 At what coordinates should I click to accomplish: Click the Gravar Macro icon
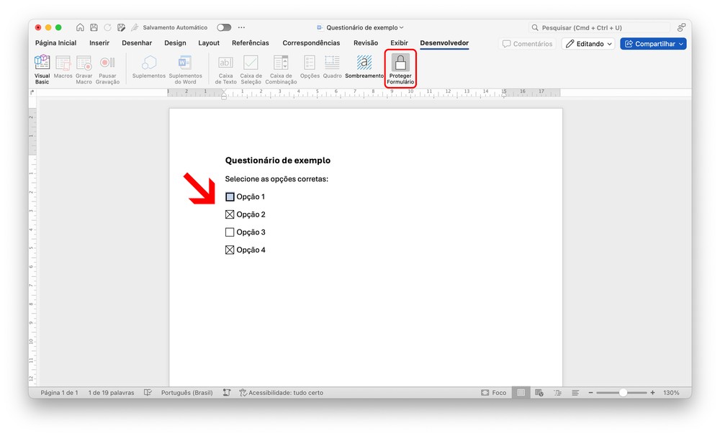click(x=84, y=64)
